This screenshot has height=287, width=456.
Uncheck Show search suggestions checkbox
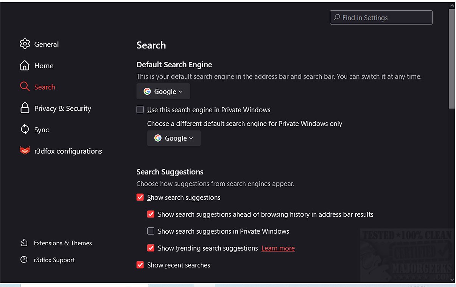(140, 197)
